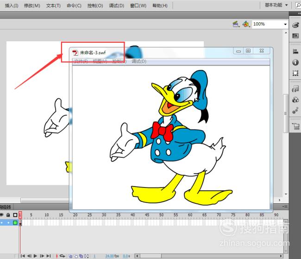The height and width of the screenshot is (259, 301).
Task: Click the 未命名-3.swf window title
Action: click(x=93, y=52)
